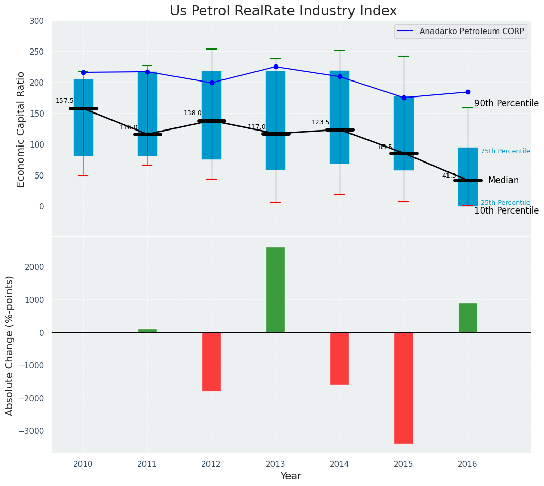Click the tall green 2013 change bar
The width and height of the screenshot is (544, 486).
tap(276, 289)
